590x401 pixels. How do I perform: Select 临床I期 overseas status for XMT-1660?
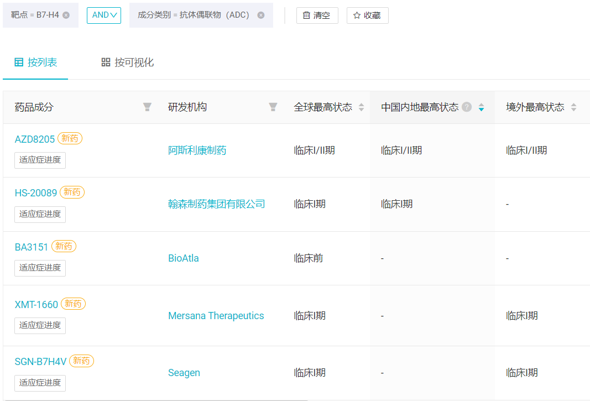(x=521, y=315)
